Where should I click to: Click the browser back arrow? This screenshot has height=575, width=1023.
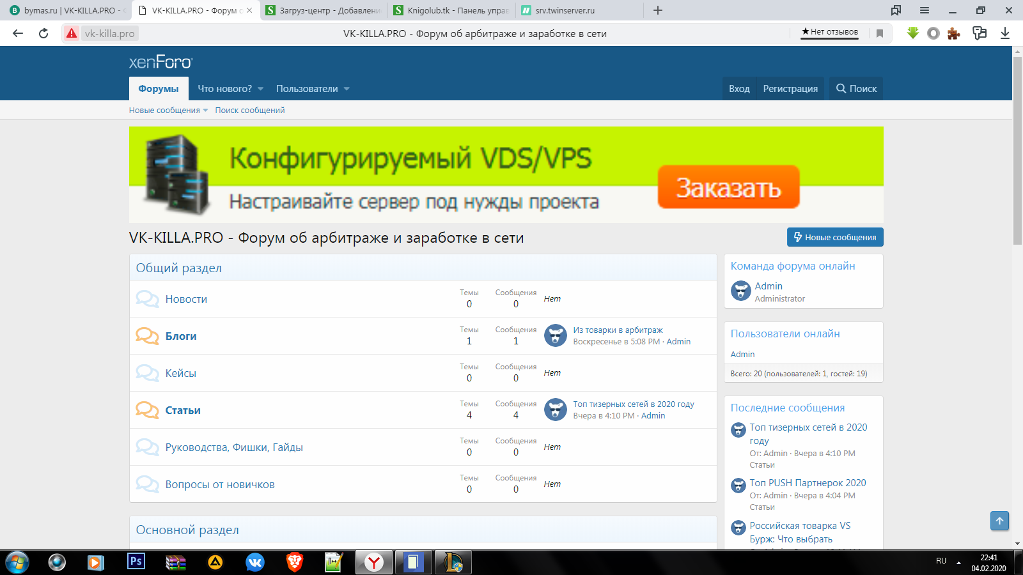coord(18,33)
